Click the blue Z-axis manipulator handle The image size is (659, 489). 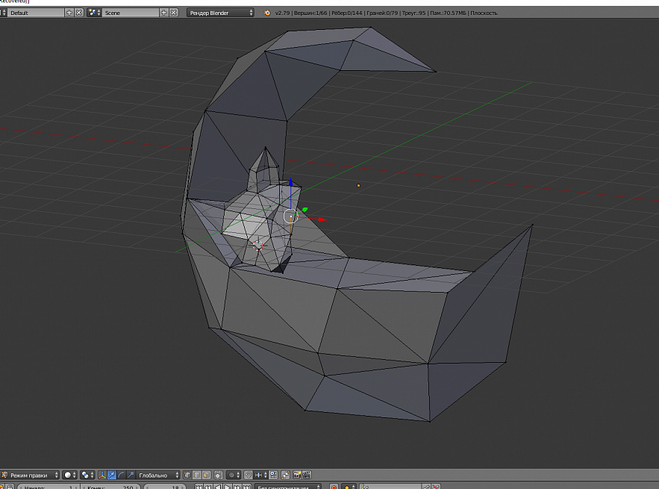(x=291, y=183)
